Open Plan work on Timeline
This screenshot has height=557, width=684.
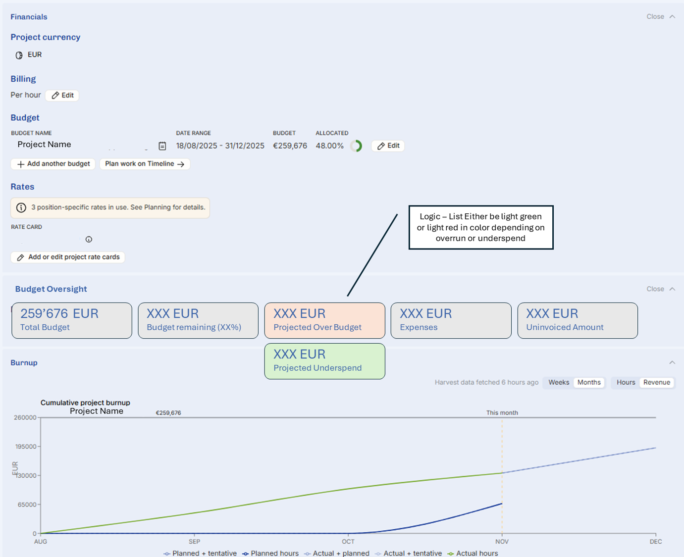(x=145, y=164)
